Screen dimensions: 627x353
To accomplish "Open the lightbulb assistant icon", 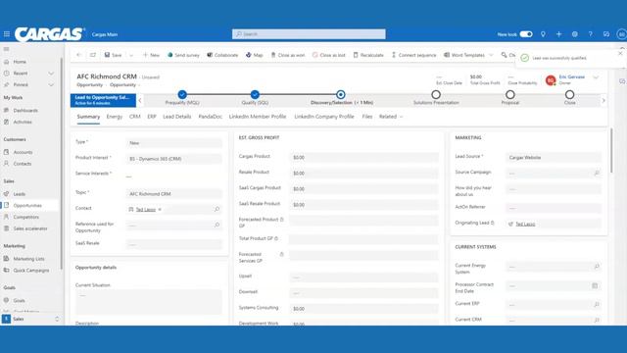I will click(x=543, y=34).
